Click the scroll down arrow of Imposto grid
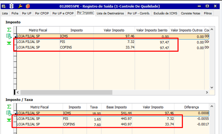 (x=212, y=87)
